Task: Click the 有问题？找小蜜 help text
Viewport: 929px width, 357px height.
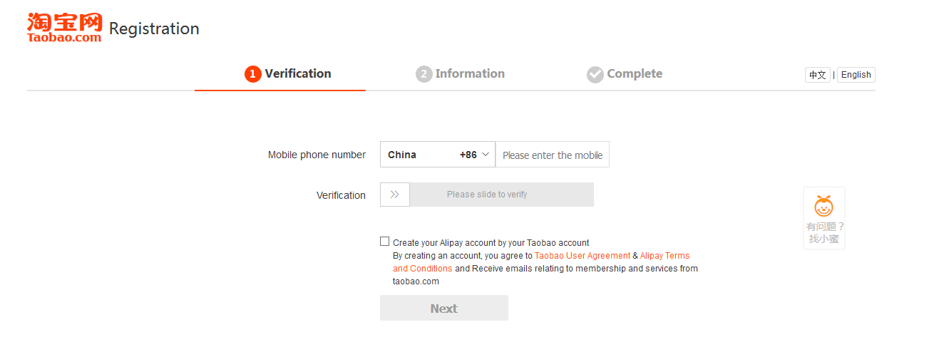Action: click(x=824, y=233)
